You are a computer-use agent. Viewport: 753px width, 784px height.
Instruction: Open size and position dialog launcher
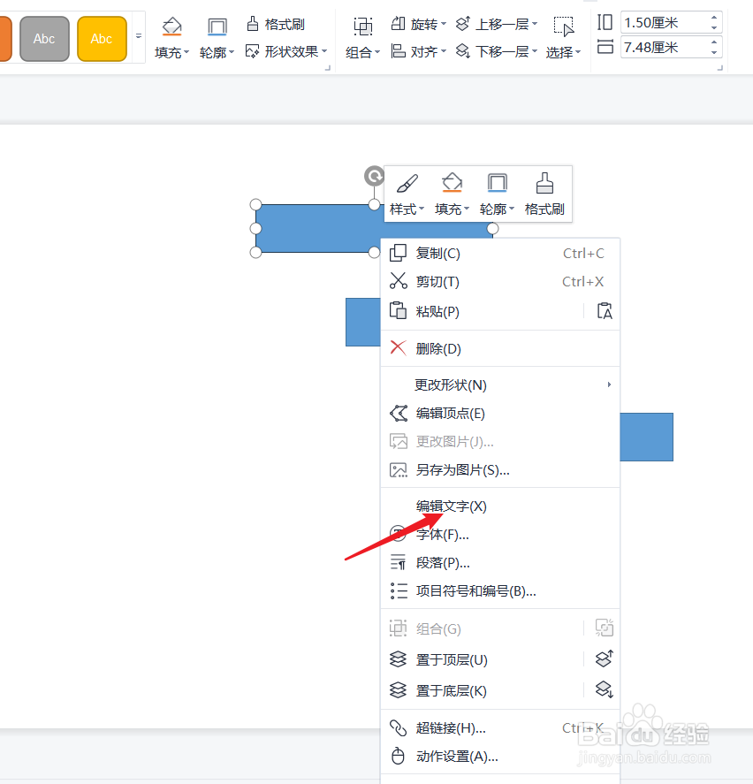(720, 68)
